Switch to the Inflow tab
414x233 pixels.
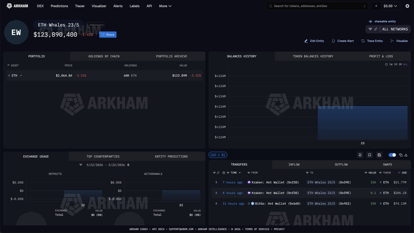(294, 165)
